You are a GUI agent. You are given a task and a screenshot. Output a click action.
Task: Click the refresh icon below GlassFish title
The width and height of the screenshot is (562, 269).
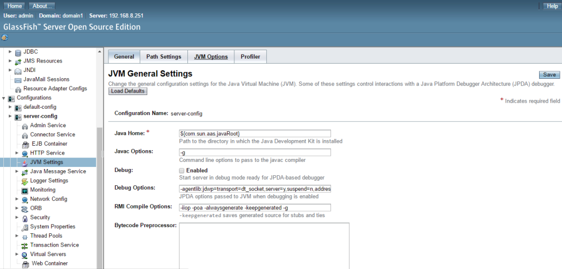tap(4, 37)
